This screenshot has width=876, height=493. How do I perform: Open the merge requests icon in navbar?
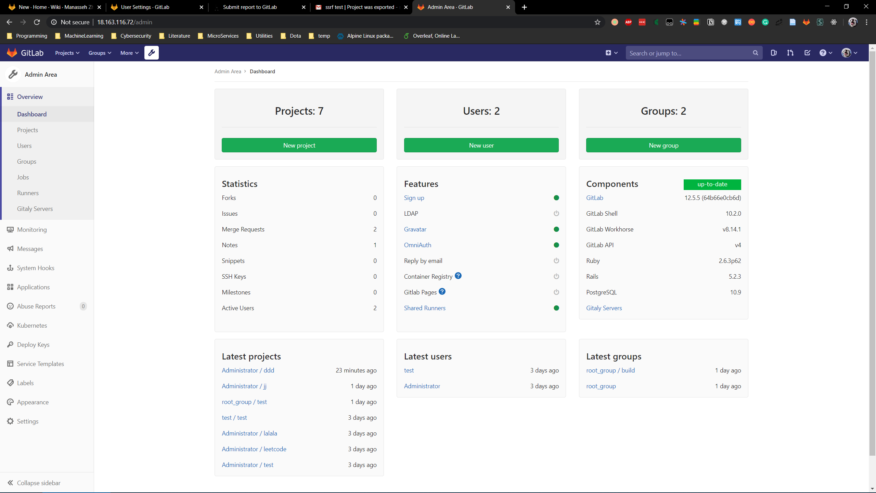[790, 53]
